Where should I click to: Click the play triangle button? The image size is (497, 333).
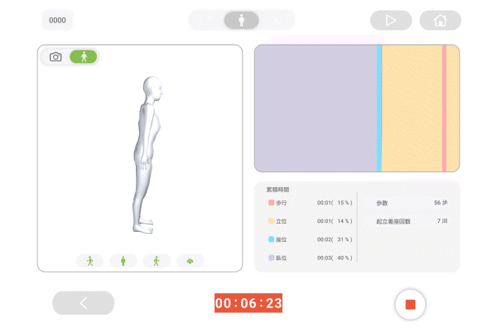click(391, 20)
